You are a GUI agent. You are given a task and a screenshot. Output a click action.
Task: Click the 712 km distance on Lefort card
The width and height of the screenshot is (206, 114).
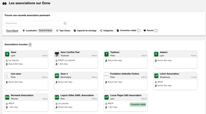click(x=194, y=77)
